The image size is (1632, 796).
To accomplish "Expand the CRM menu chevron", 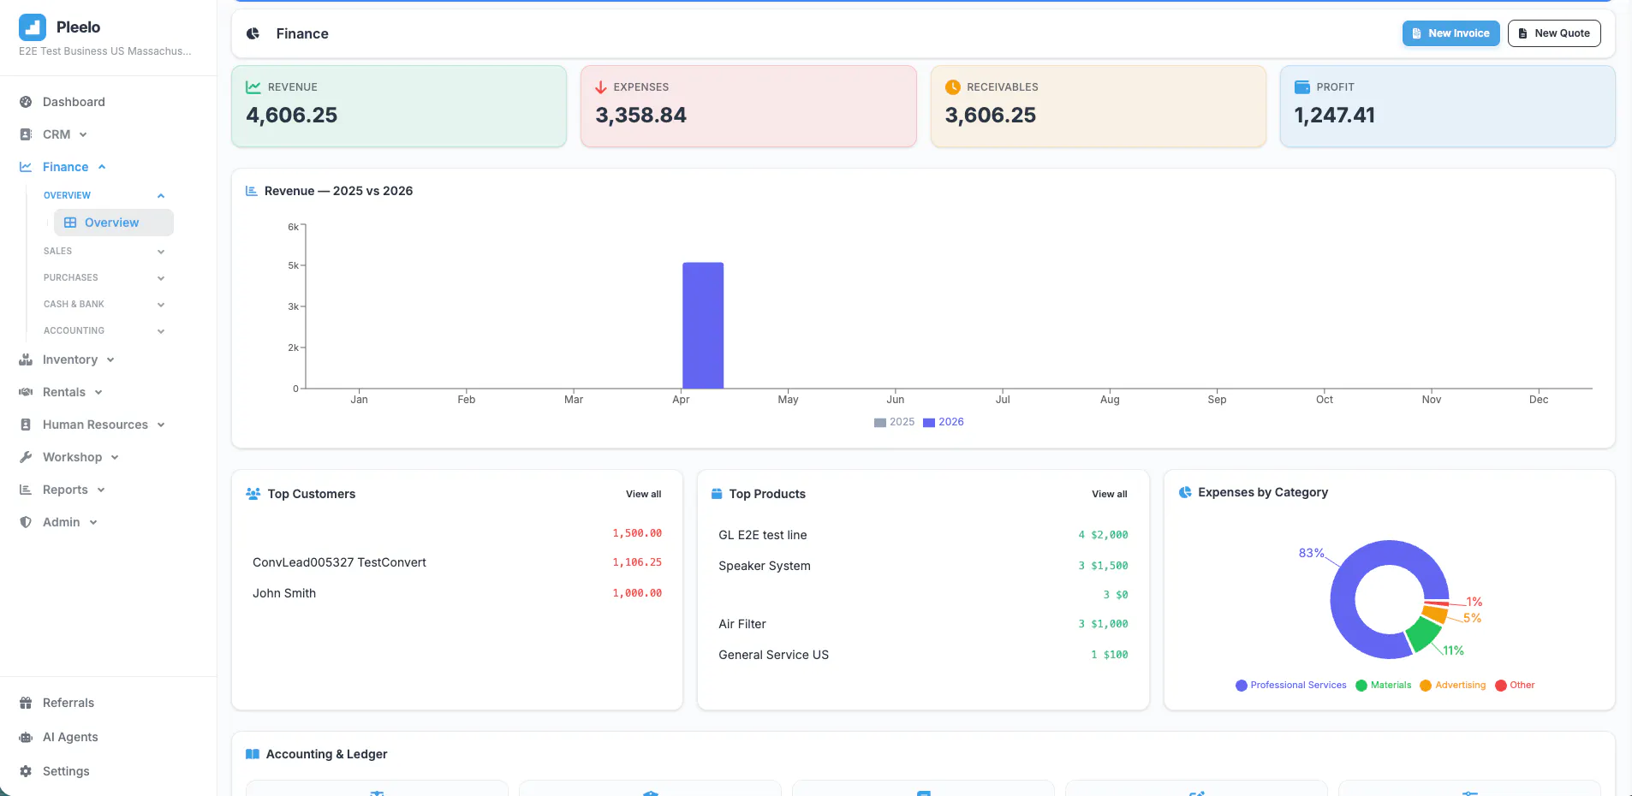I will pos(83,134).
